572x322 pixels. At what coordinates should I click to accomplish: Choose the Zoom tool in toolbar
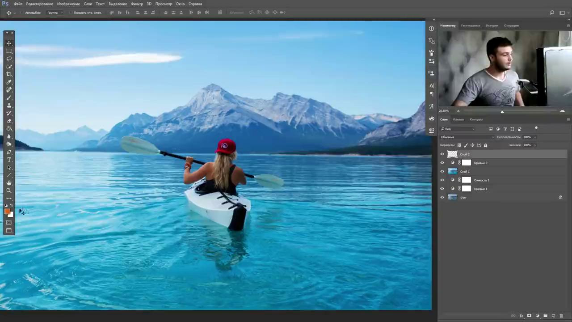coord(9,191)
